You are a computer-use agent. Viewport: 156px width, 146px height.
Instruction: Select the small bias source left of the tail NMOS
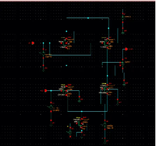coord(70,132)
